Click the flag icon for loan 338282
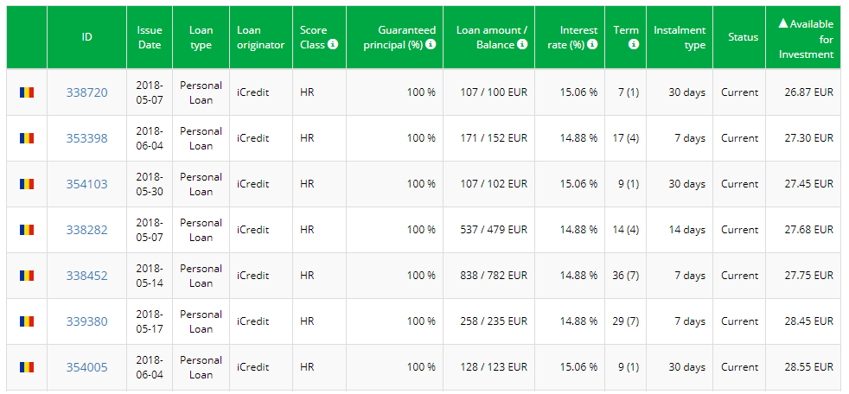The width and height of the screenshot is (849, 394). click(x=27, y=230)
